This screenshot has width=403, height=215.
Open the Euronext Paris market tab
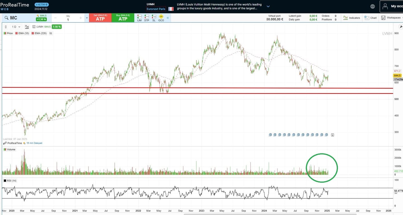click(156, 9)
